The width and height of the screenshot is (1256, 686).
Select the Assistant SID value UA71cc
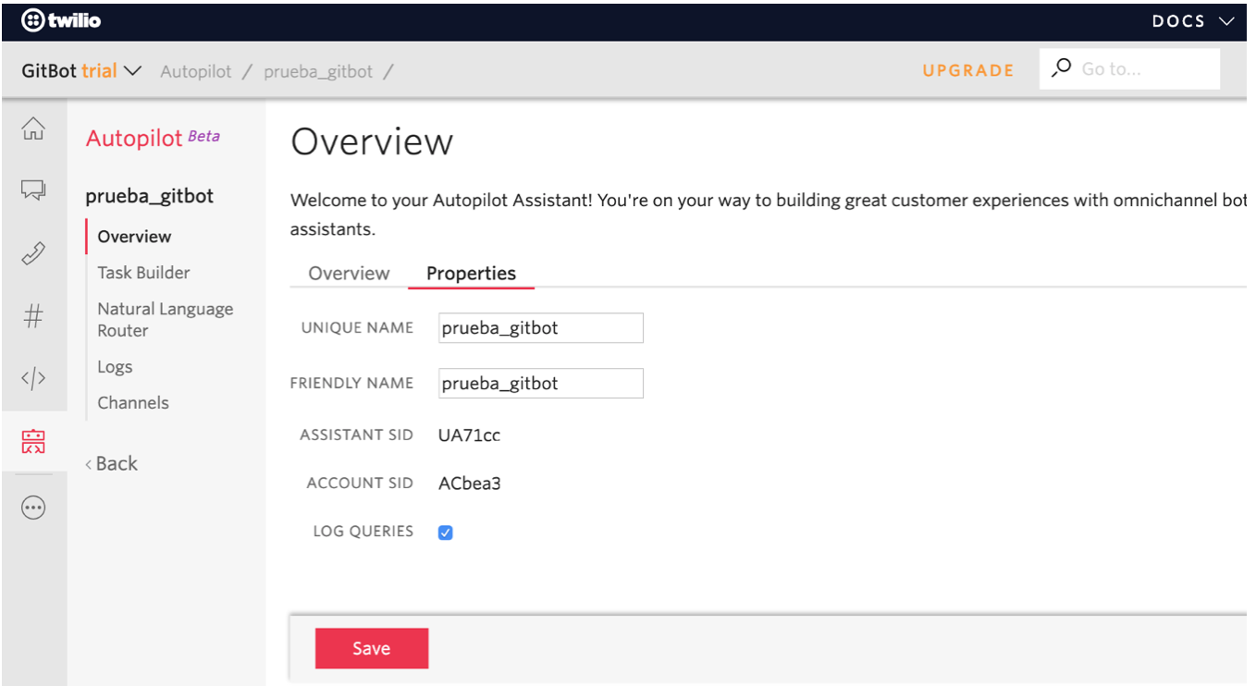[x=469, y=435]
